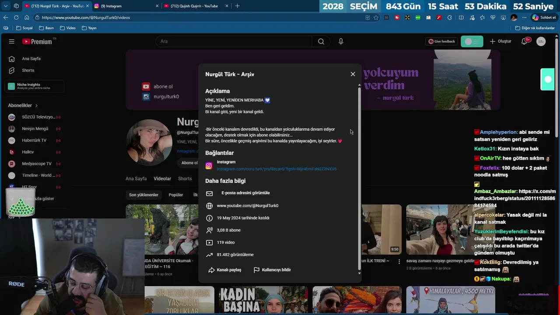This screenshot has width=560, height=315.
Task: Open browser settings three-dots menu
Action: coord(524,17)
